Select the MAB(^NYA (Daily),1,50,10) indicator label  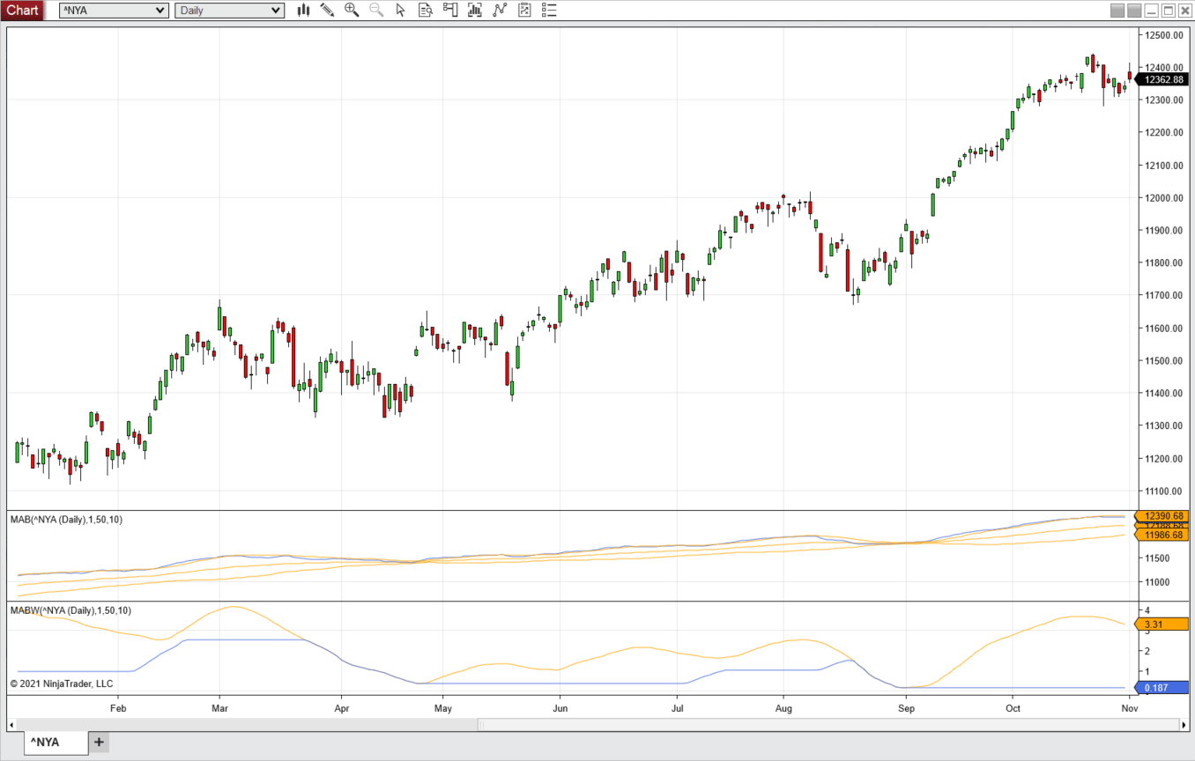66,520
